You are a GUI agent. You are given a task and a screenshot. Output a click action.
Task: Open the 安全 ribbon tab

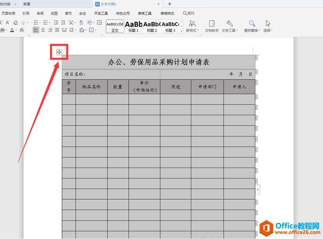click(83, 13)
